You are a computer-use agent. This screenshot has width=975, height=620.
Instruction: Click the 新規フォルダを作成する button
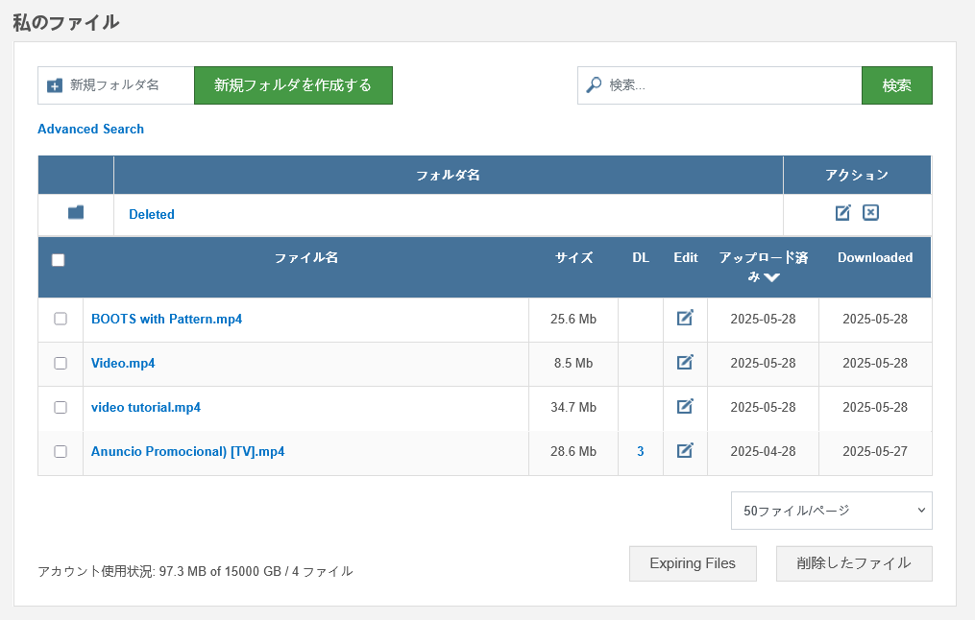pos(293,85)
